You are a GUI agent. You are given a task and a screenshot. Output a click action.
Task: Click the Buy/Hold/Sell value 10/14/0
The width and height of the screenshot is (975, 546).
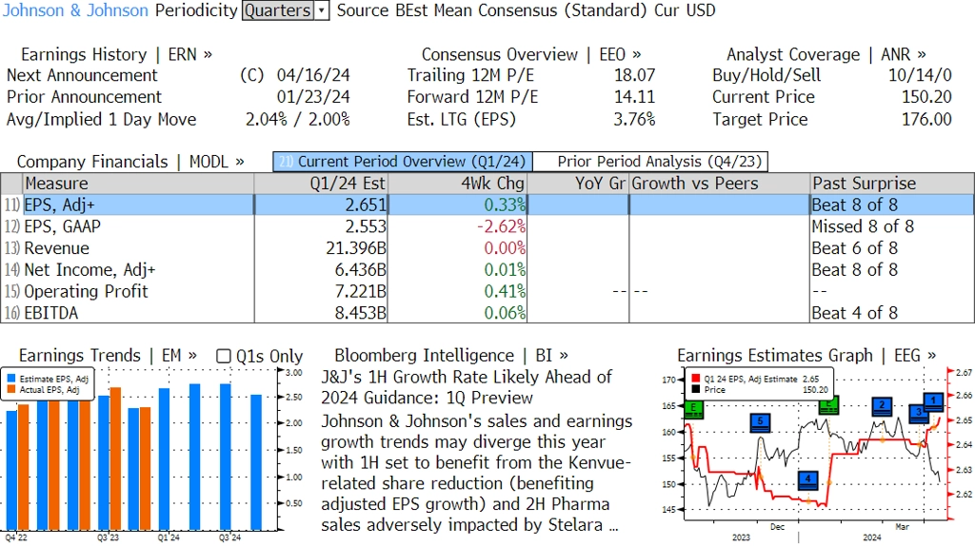[920, 76]
